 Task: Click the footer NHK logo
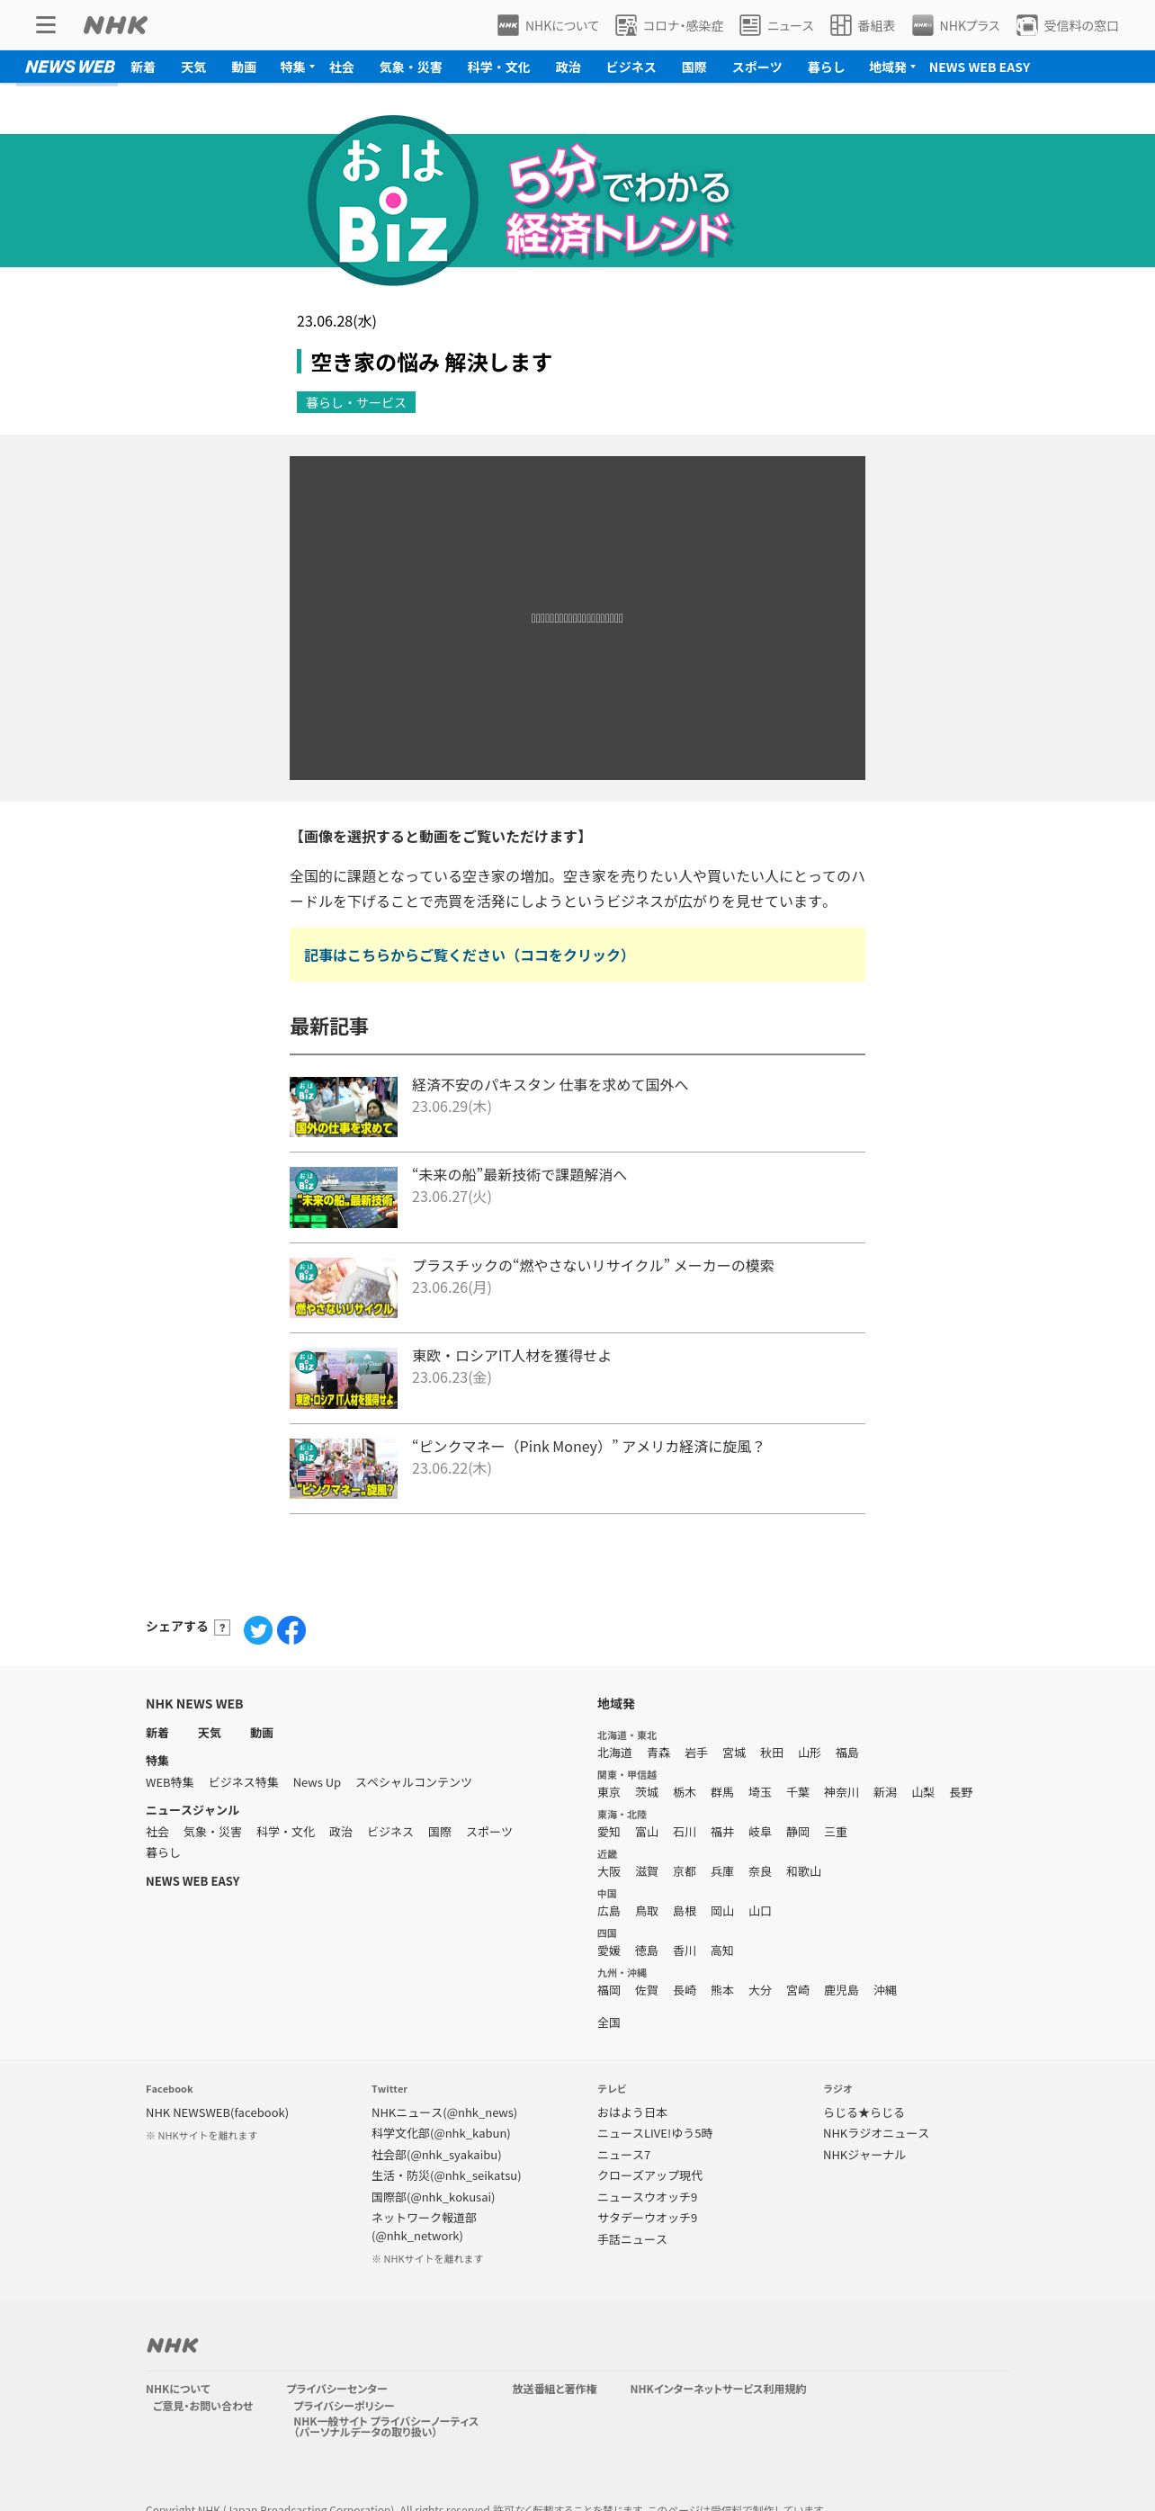point(173,2345)
